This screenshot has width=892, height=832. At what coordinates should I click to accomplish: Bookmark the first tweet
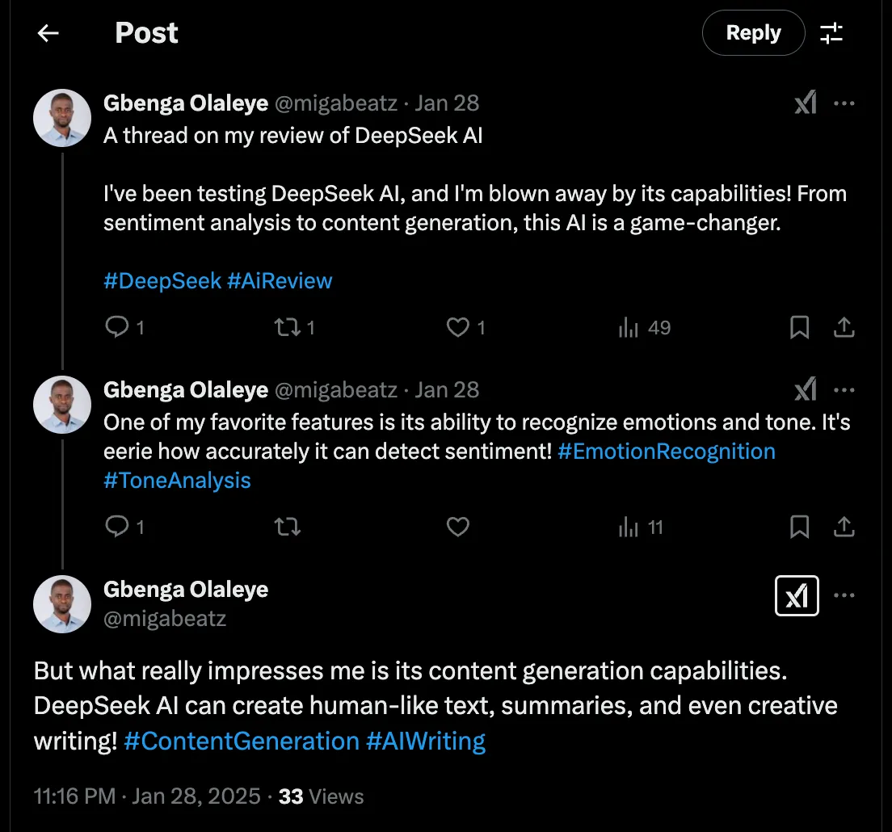pos(800,327)
